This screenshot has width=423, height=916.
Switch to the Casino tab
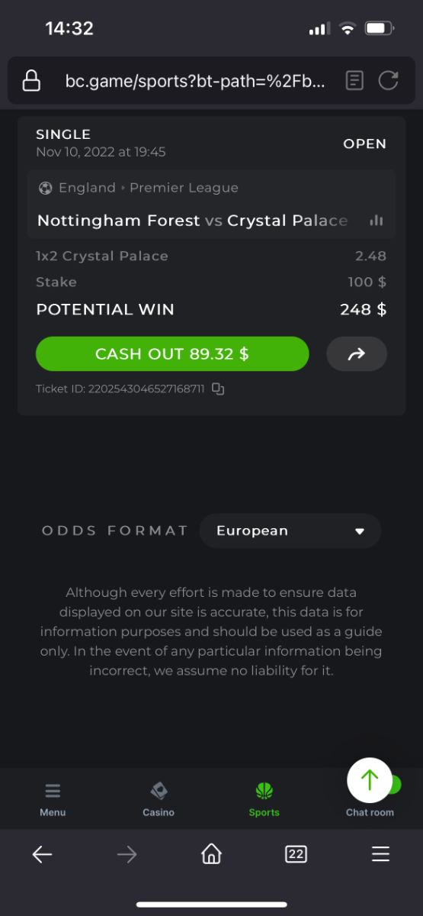(159, 799)
